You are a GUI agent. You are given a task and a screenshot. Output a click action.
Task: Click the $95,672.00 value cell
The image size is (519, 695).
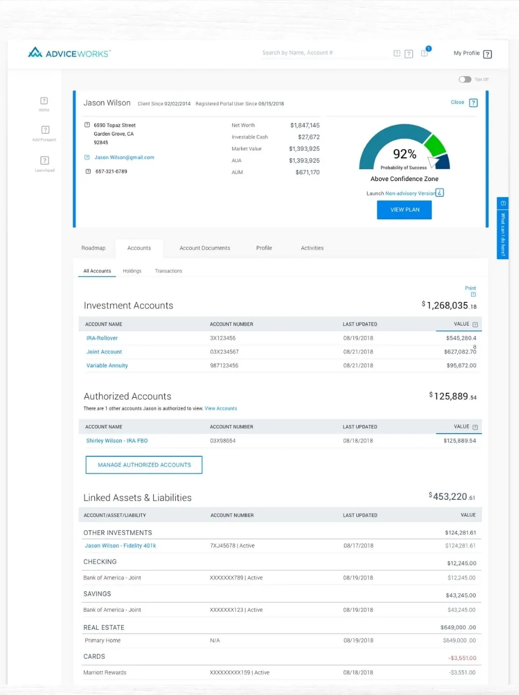461,365
